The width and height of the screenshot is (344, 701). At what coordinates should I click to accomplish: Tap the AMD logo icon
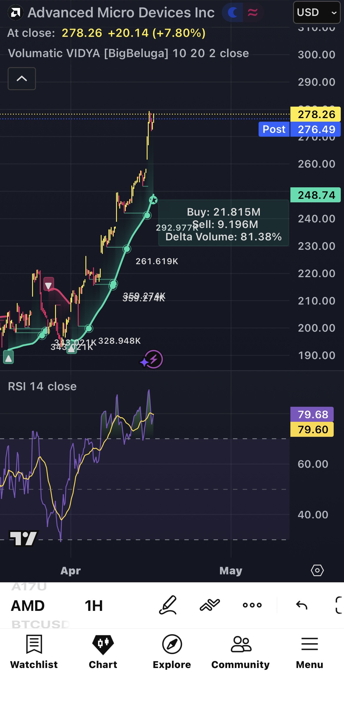tap(15, 13)
